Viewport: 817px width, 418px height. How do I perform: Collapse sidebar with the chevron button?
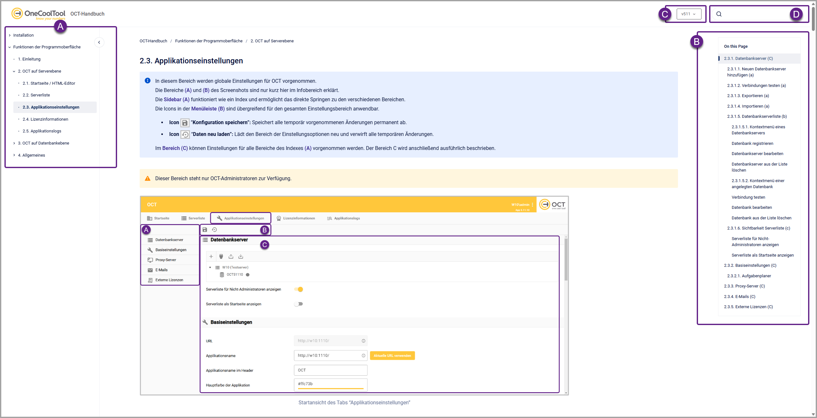tap(99, 42)
